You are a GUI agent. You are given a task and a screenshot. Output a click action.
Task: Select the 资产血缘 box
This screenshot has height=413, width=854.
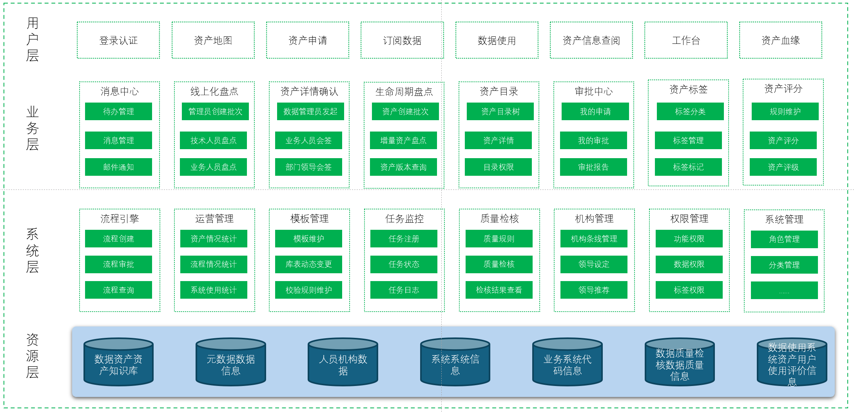(x=781, y=40)
